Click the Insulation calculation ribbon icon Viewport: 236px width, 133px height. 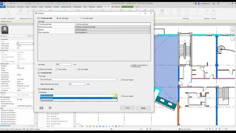click(8, 13)
